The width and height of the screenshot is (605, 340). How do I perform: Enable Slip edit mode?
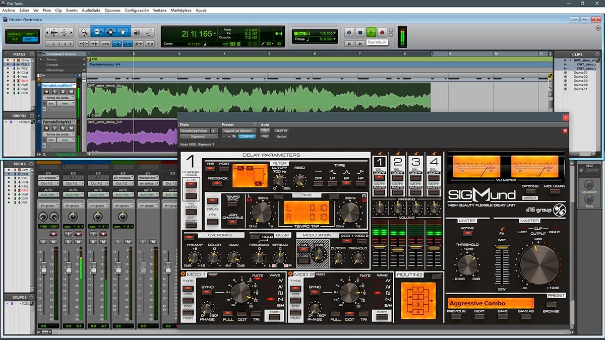coord(14,39)
